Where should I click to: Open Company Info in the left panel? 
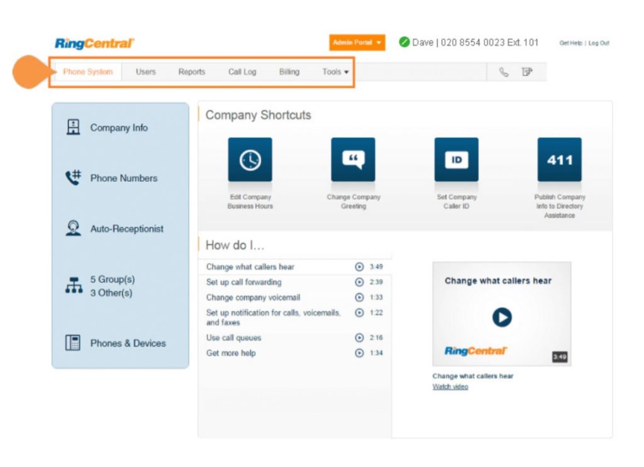[118, 128]
